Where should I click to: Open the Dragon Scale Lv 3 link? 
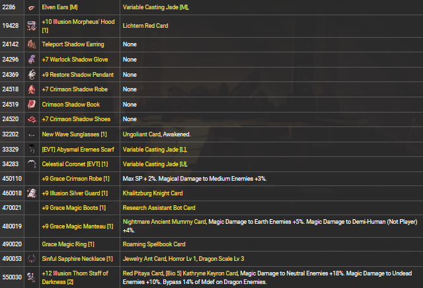click(221, 259)
